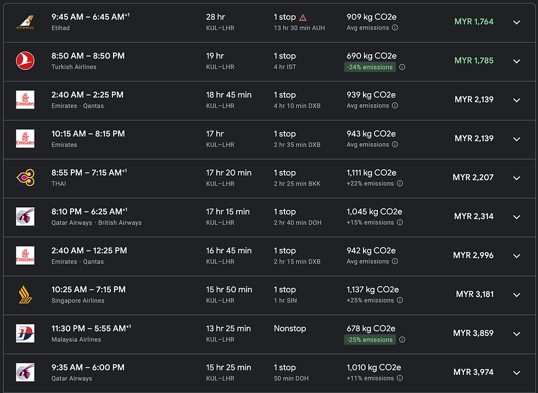Click Qatar Airways · British Airways carrier text
538x393 pixels.
[x=97, y=223]
